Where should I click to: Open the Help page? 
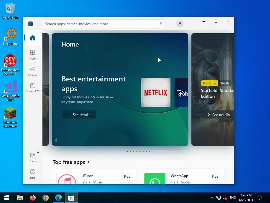coord(32,174)
